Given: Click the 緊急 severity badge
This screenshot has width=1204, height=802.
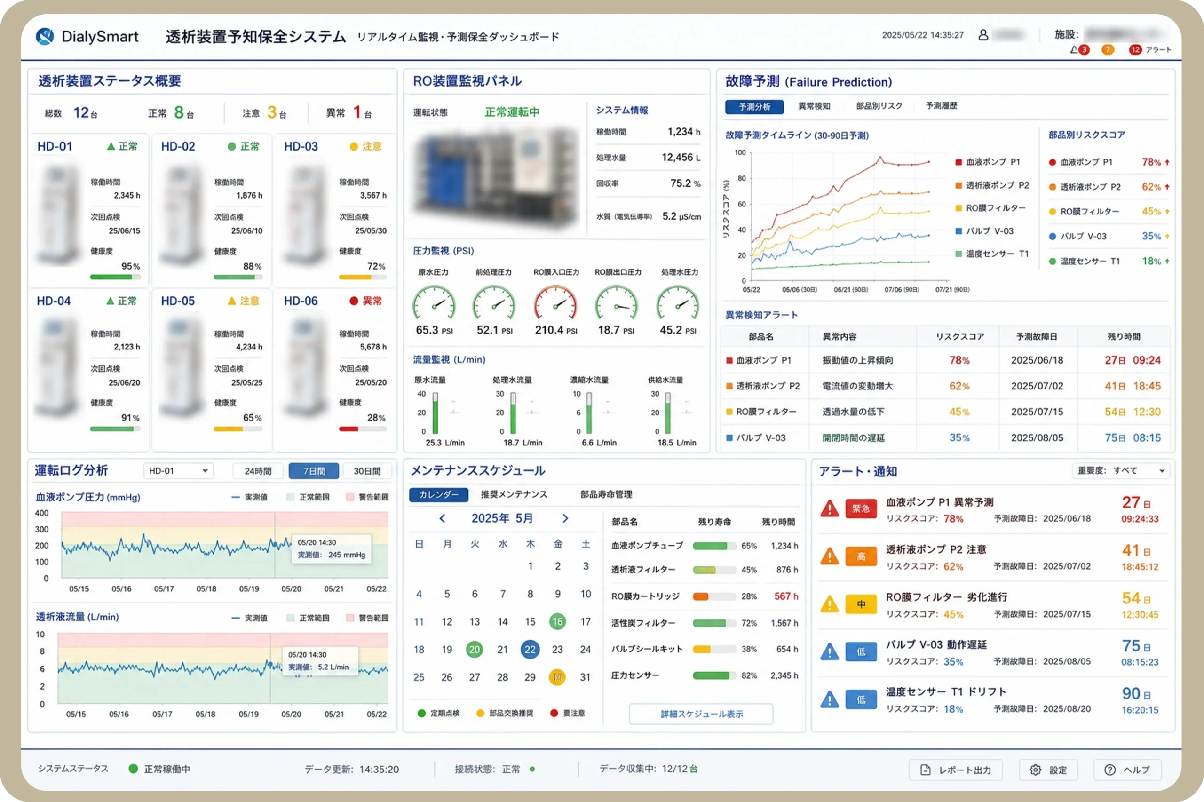Looking at the screenshot, I should click(x=861, y=508).
